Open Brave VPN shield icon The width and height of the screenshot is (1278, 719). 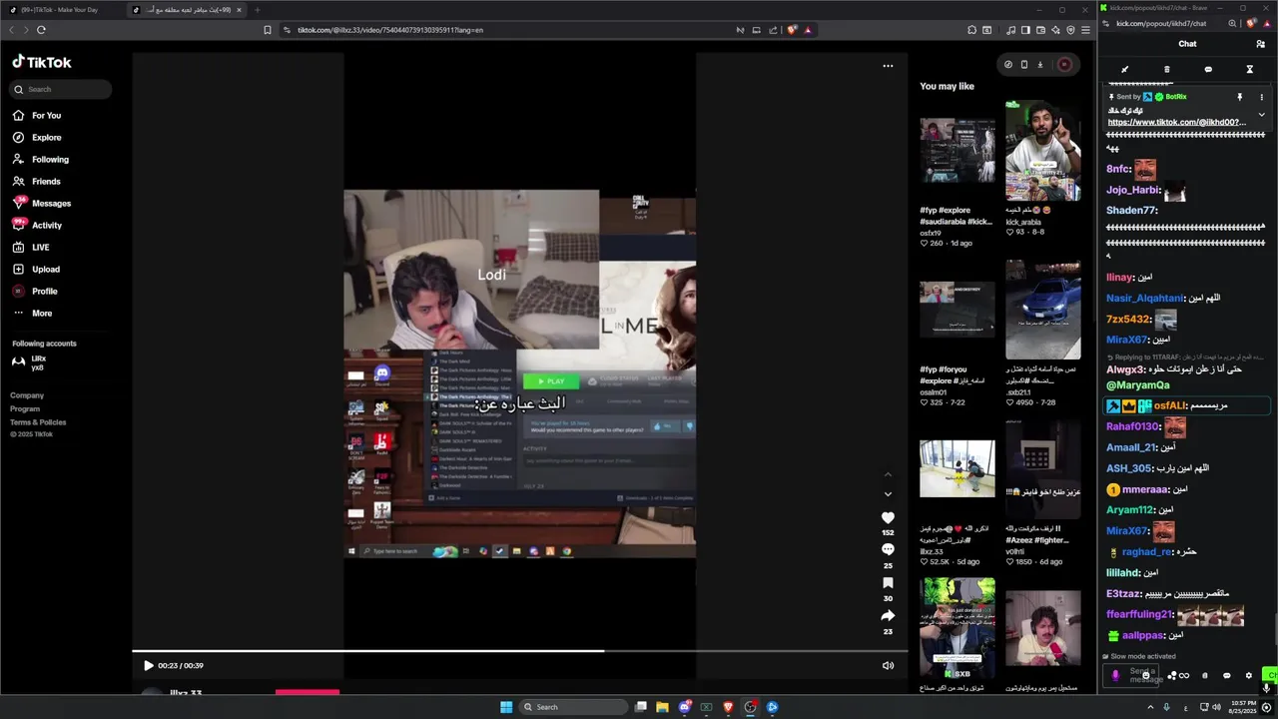(1070, 30)
